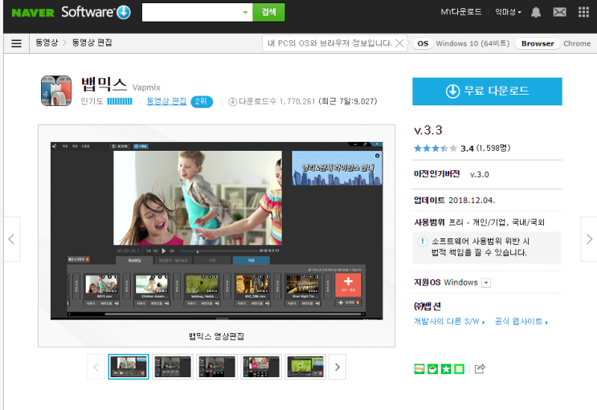
Task: Expand the user account name dropdown
Action: coord(508,12)
